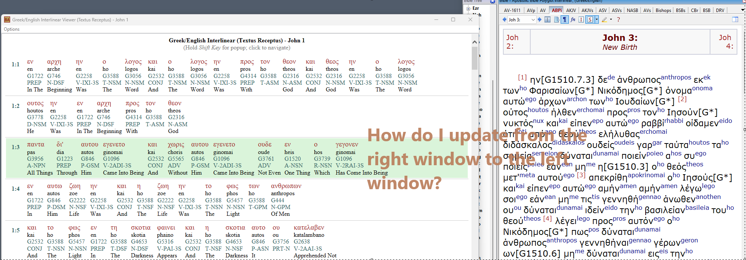Close the Bible Tree panel
746x260 pixels.
492,1
